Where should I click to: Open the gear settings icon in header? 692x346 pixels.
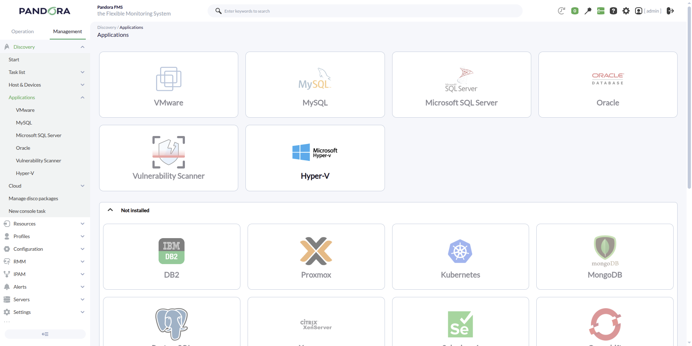coord(626,11)
